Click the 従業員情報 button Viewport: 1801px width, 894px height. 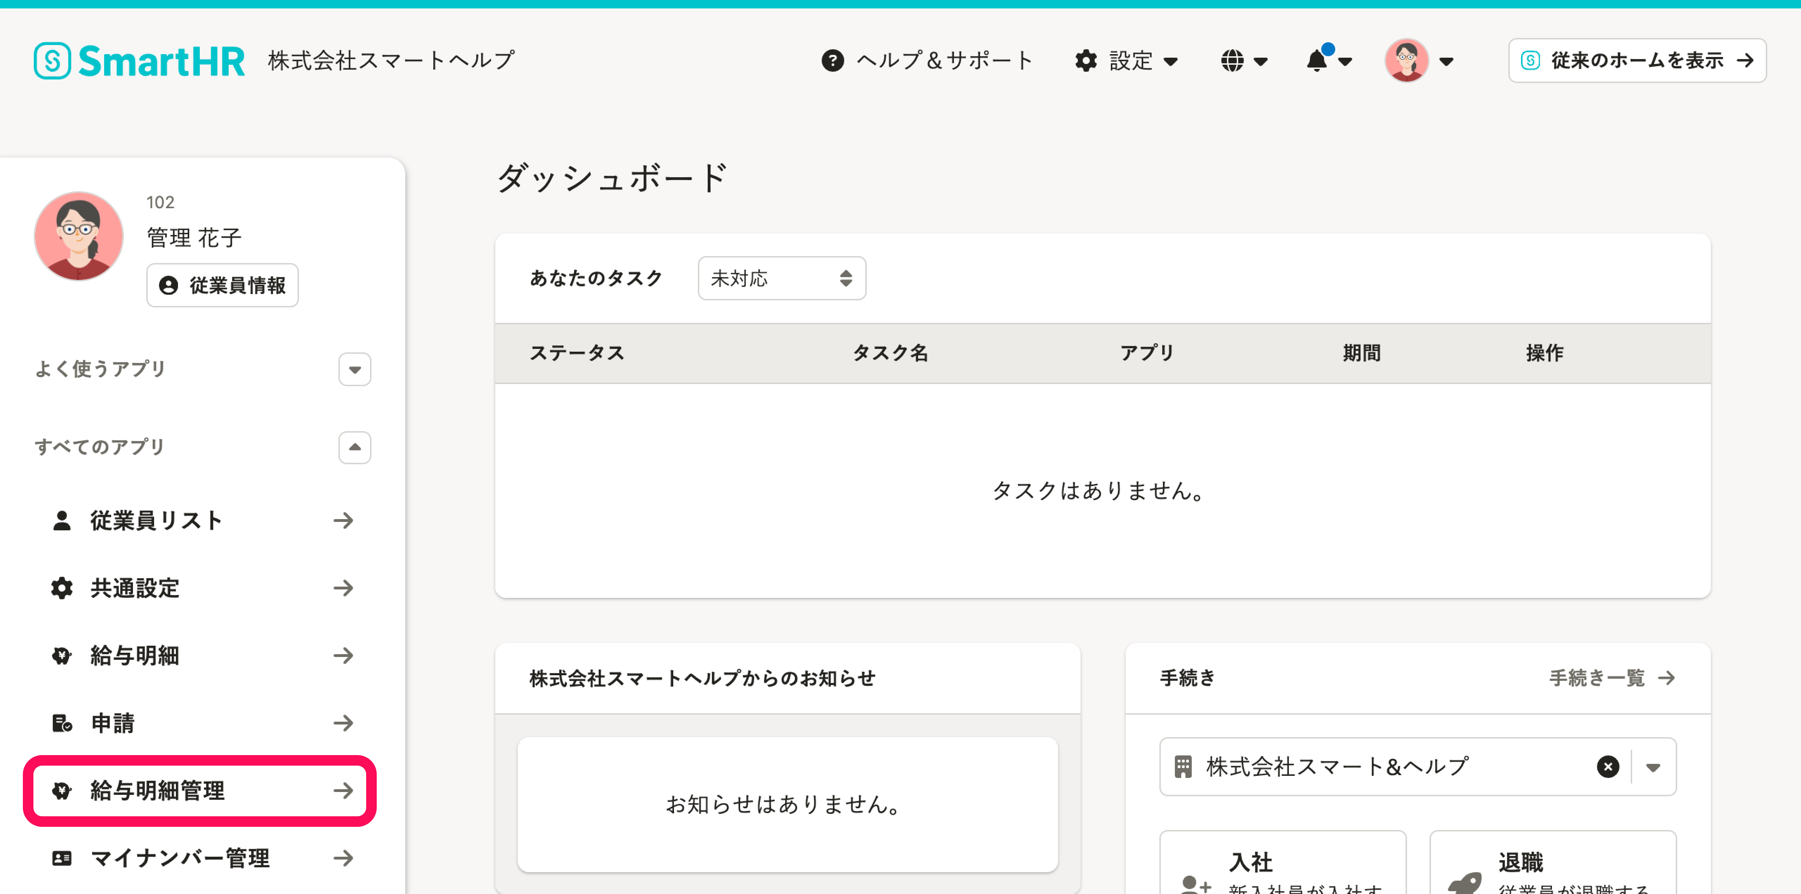tap(222, 285)
